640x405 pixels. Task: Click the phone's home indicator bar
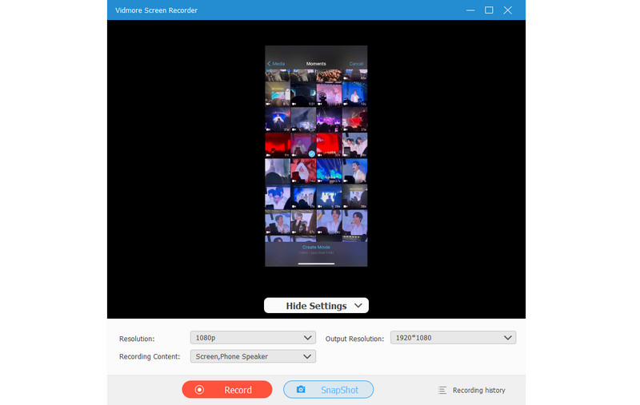[315, 262]
